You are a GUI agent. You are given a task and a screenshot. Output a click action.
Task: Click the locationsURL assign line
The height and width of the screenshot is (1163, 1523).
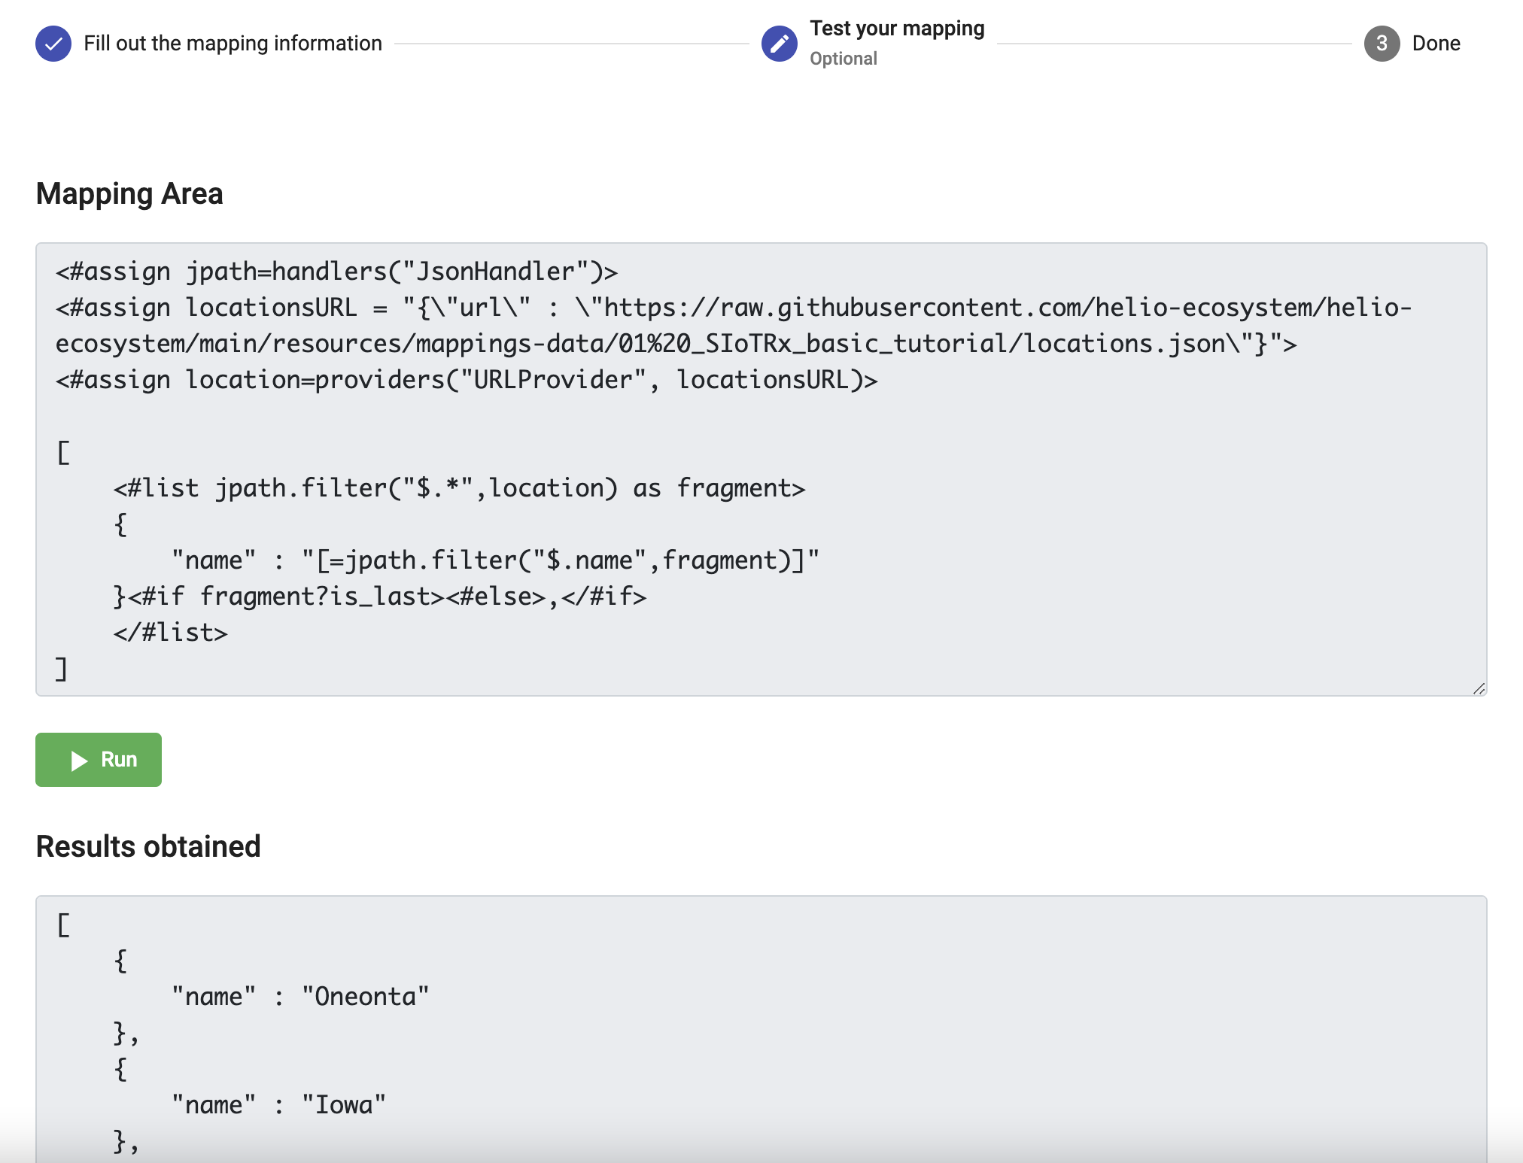point(734,326)
